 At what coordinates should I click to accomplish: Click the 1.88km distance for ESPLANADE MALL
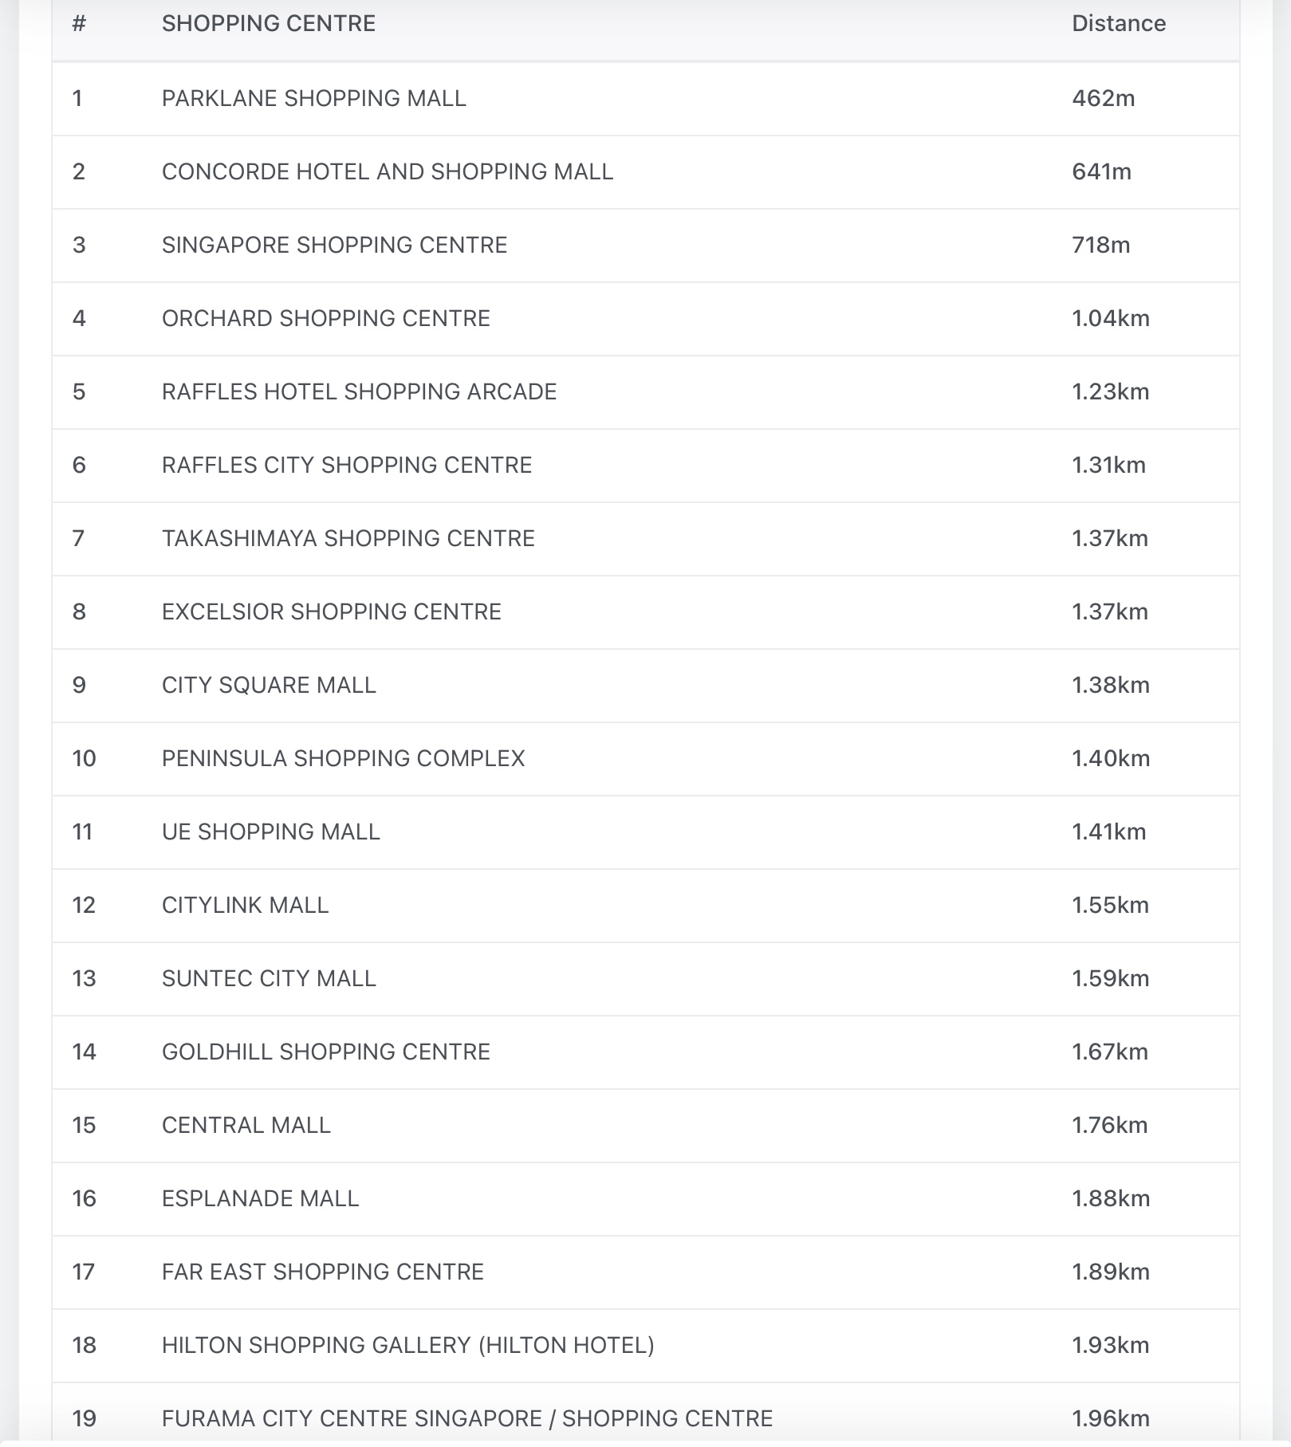pyautogui.click(x=1110, y=1198)
